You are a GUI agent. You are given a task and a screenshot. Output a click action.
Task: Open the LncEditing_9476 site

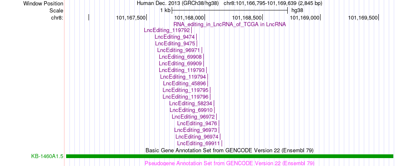197,123
